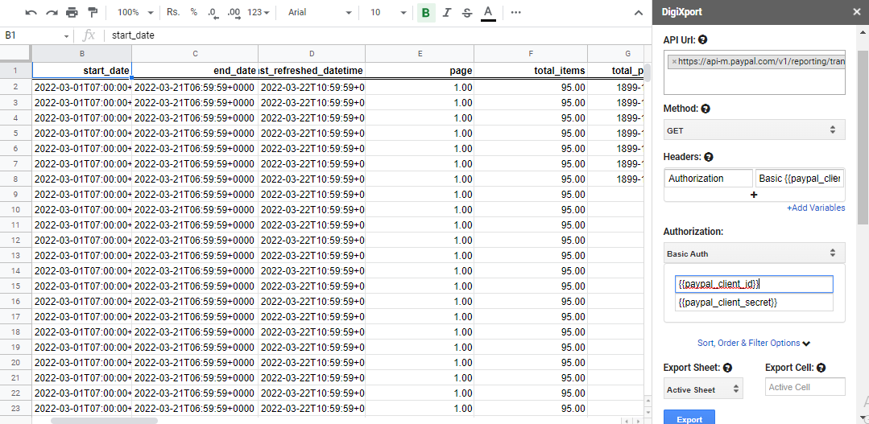
Task: Select column F header
Action: click(531, 54)
